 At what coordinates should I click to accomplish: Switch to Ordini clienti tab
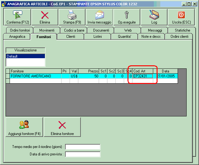tap(179, 37)
